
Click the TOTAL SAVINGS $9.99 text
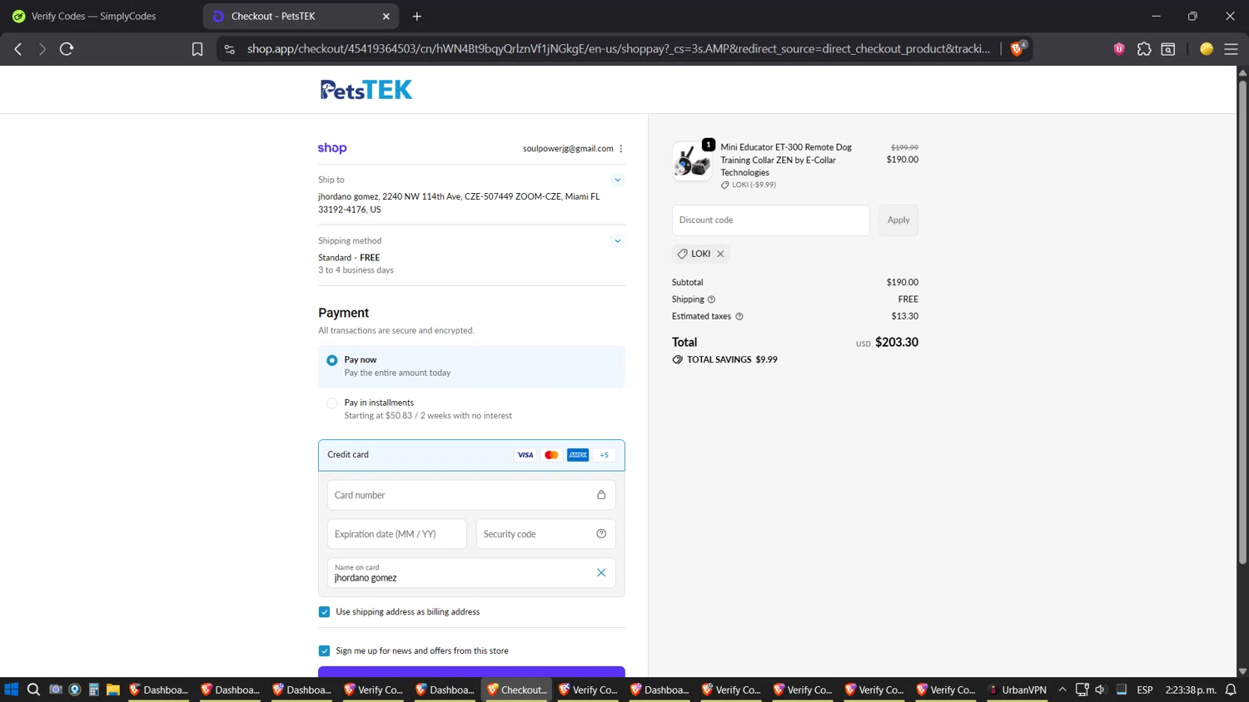(732, 360)
